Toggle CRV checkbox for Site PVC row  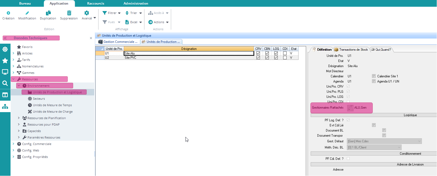[x=258, y=58]
